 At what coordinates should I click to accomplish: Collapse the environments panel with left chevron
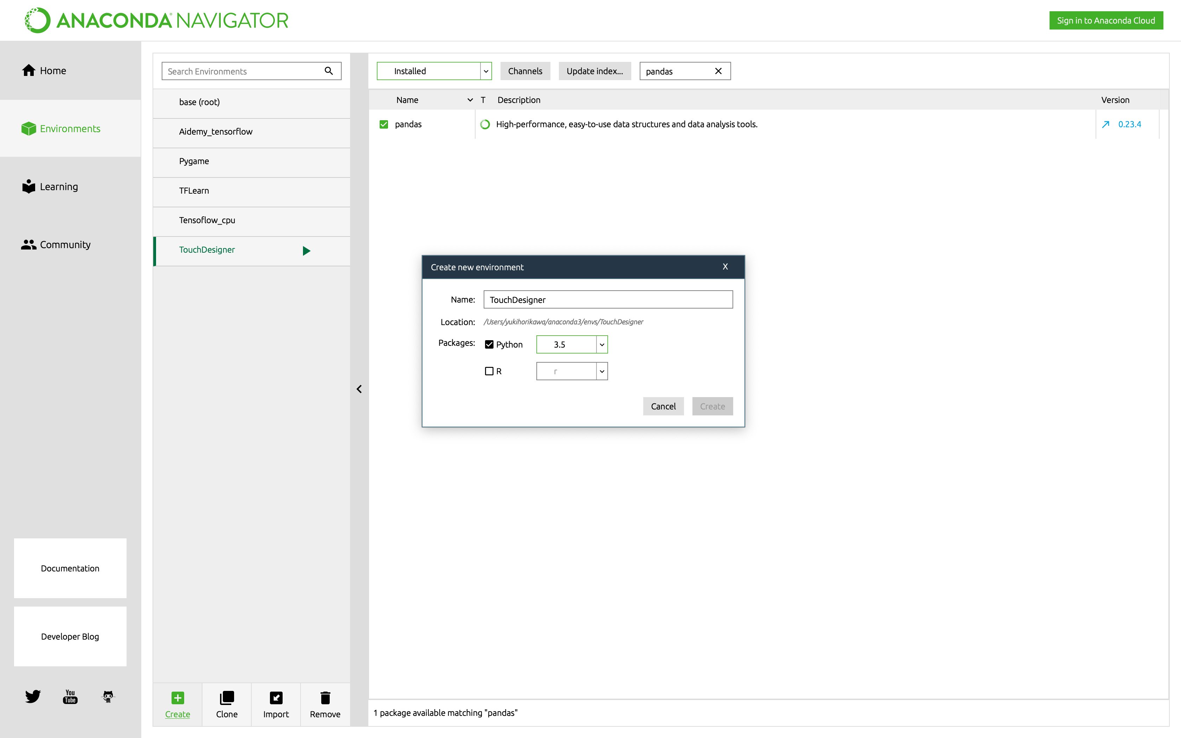(x=359, y=389)
